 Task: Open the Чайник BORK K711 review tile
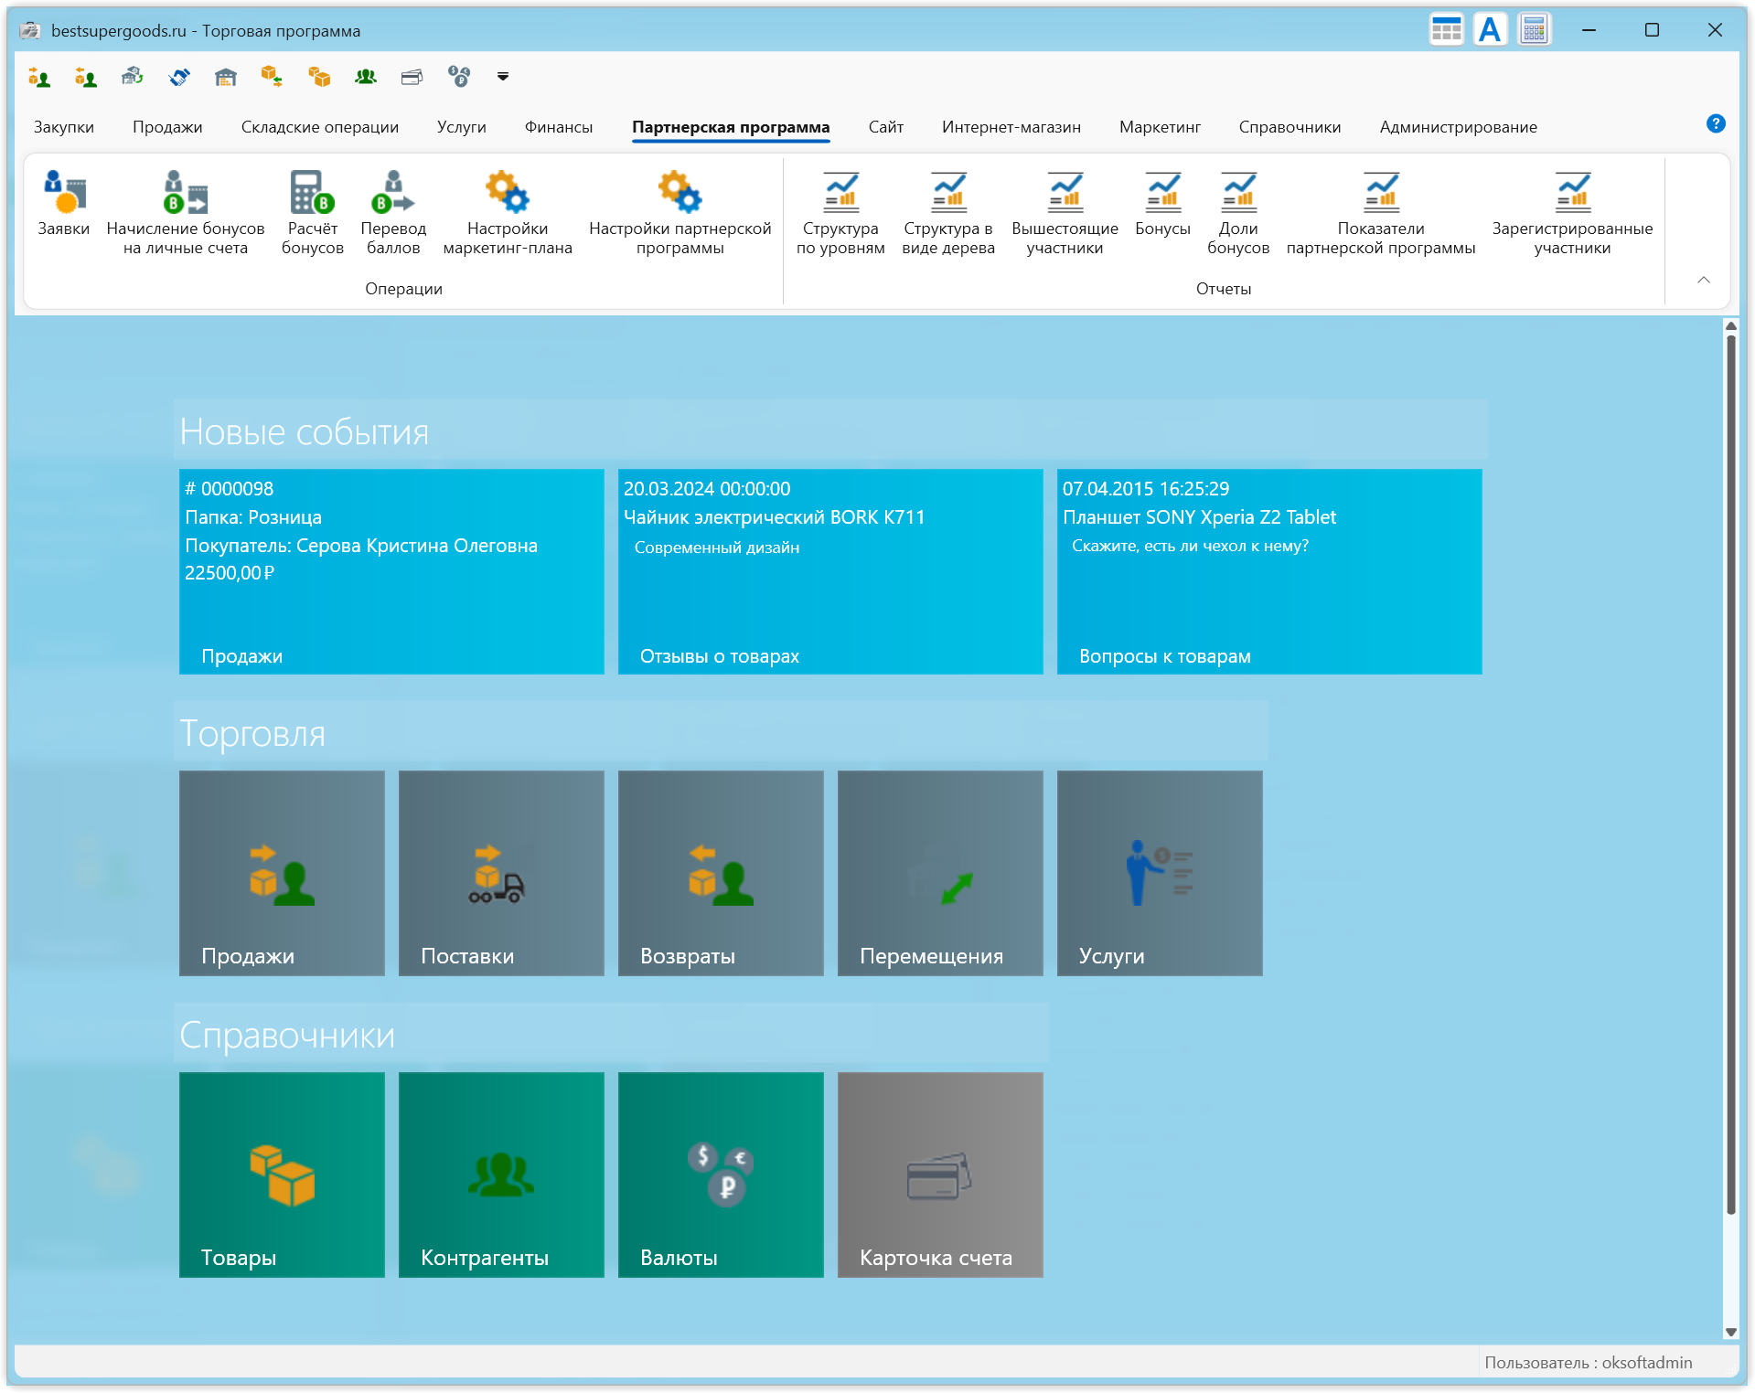830,571
